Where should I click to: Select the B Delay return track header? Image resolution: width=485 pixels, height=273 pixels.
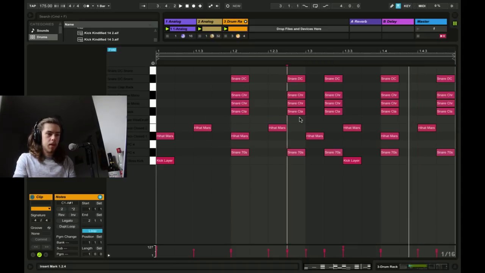coord(398,22)
